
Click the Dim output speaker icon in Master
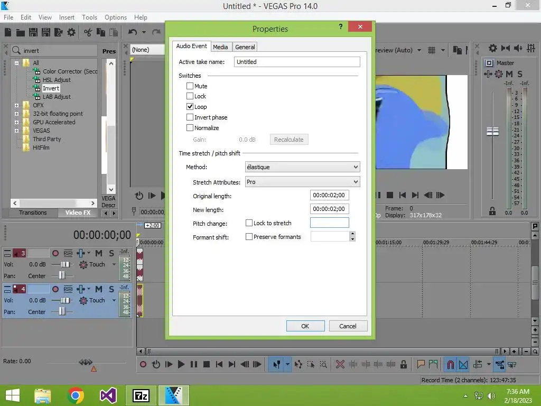[x=518, y=48]
